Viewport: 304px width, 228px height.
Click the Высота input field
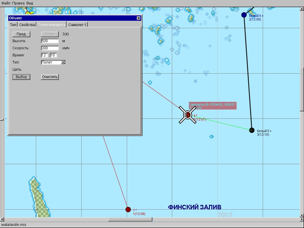point(50,41)
